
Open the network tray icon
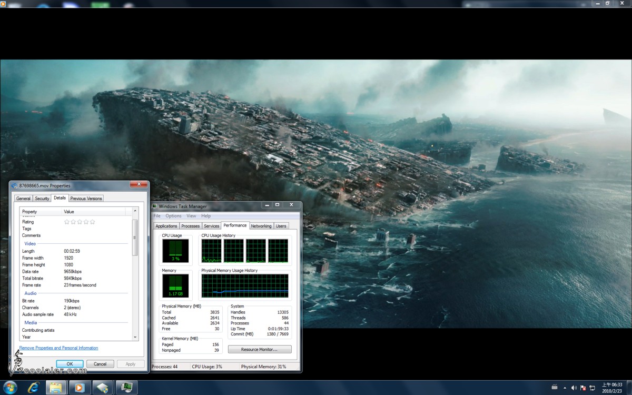[592, 388]
